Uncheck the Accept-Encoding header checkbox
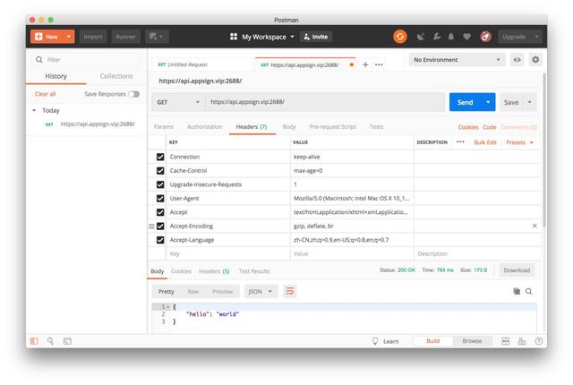 click(160, 227)
